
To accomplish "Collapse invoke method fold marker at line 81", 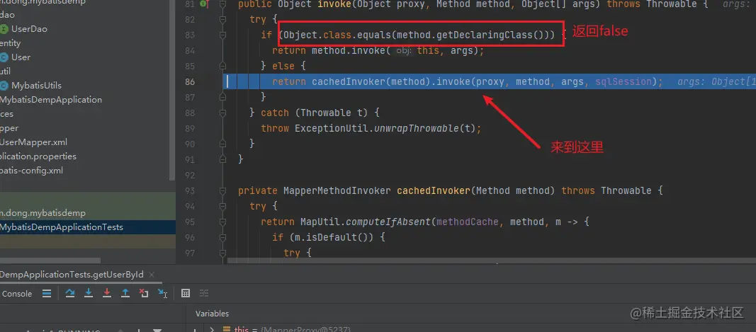I will [x=222, y=4].
